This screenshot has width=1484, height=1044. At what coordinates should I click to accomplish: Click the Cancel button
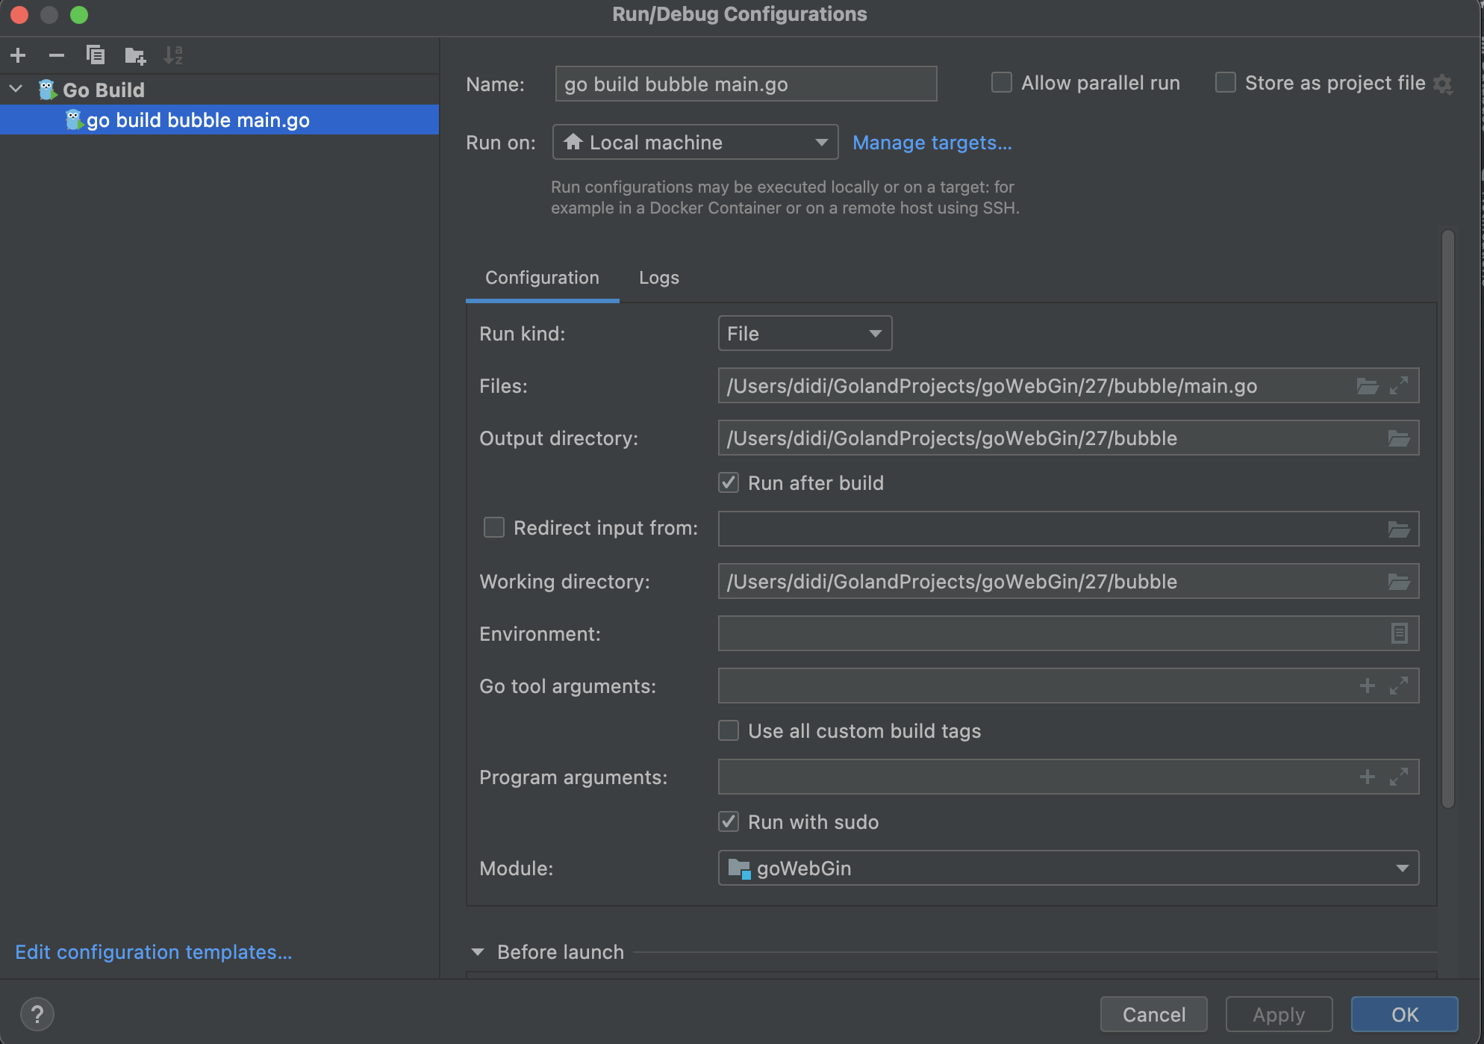coord(1154,1014)
